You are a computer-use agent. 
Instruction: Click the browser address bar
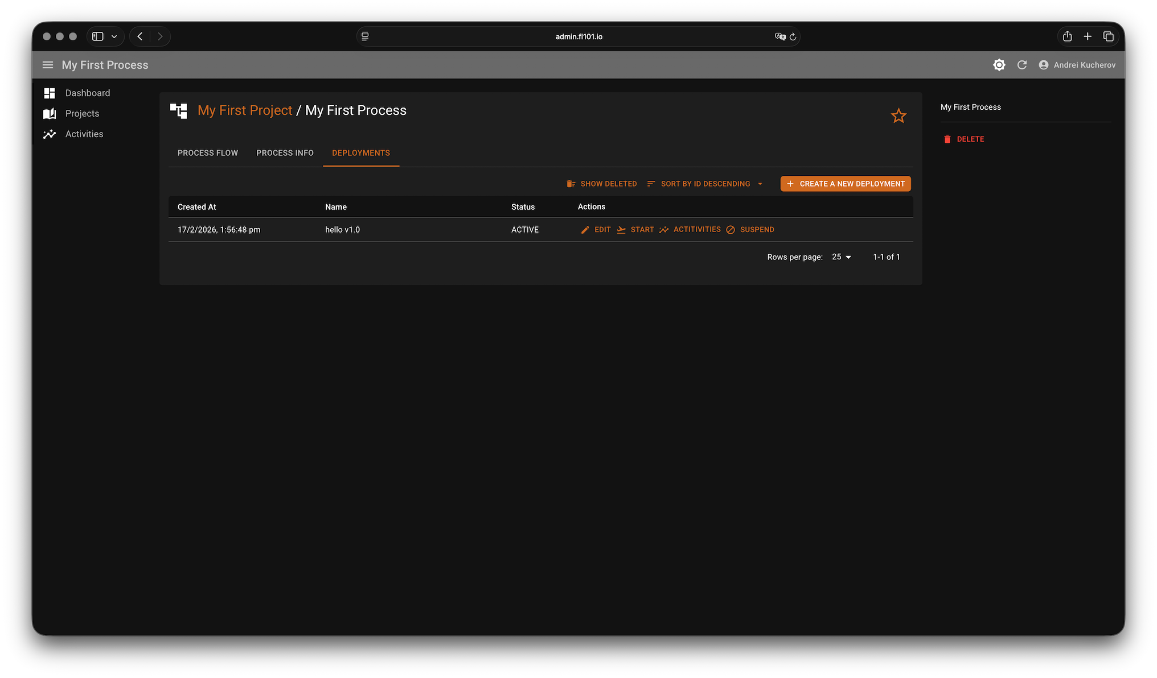(x=578, y=36)
